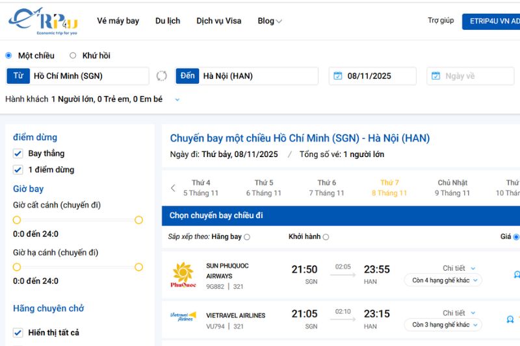Open the Etrip4u logo homepage
Image resolution: width=520 pixels, height=346 pixels.
point(43,21)
